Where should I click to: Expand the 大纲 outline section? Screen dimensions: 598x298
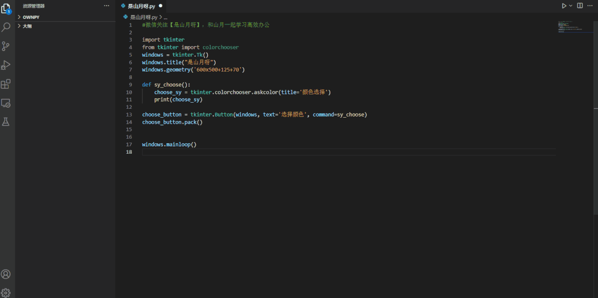[65, 26]
